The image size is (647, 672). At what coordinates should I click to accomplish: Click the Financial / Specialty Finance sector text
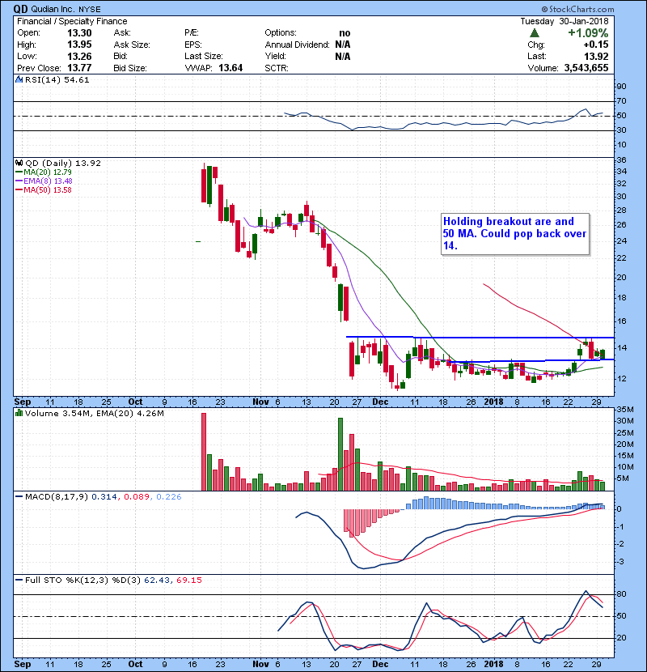[x=72, y=21]
